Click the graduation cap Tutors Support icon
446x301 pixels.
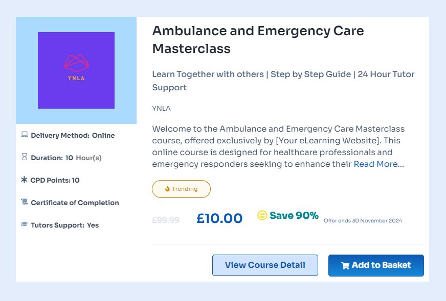24,225
